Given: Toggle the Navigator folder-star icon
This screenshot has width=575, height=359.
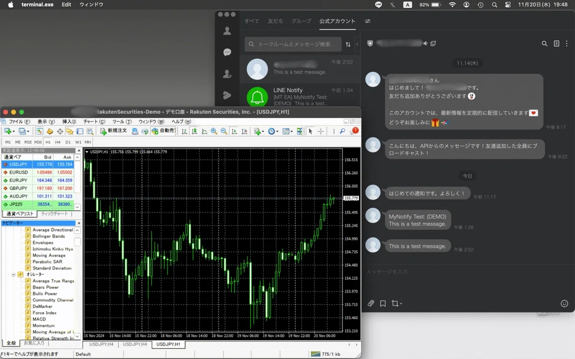Looking at the screenshot, I should coord(69,131).
